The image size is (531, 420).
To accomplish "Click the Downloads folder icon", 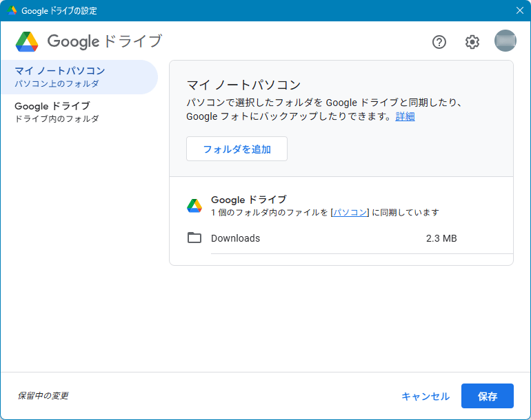I will click(x=194, y=238).
